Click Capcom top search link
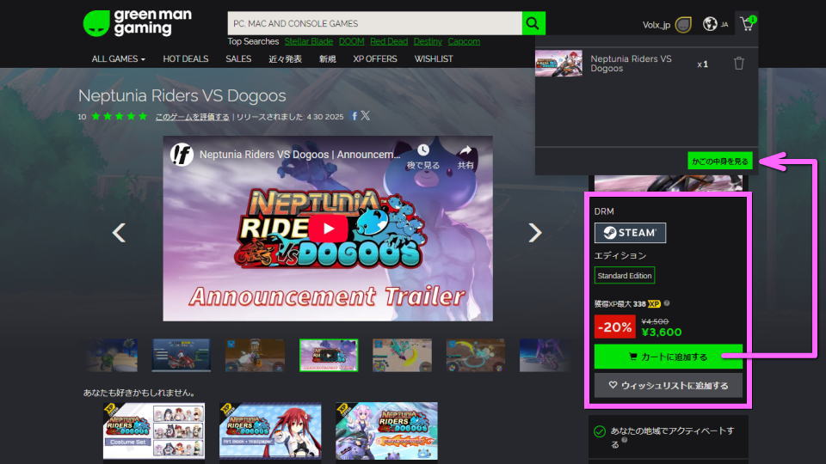Image resolution: width=826 pixels, height=464 pixels. (x=464, y=41)
